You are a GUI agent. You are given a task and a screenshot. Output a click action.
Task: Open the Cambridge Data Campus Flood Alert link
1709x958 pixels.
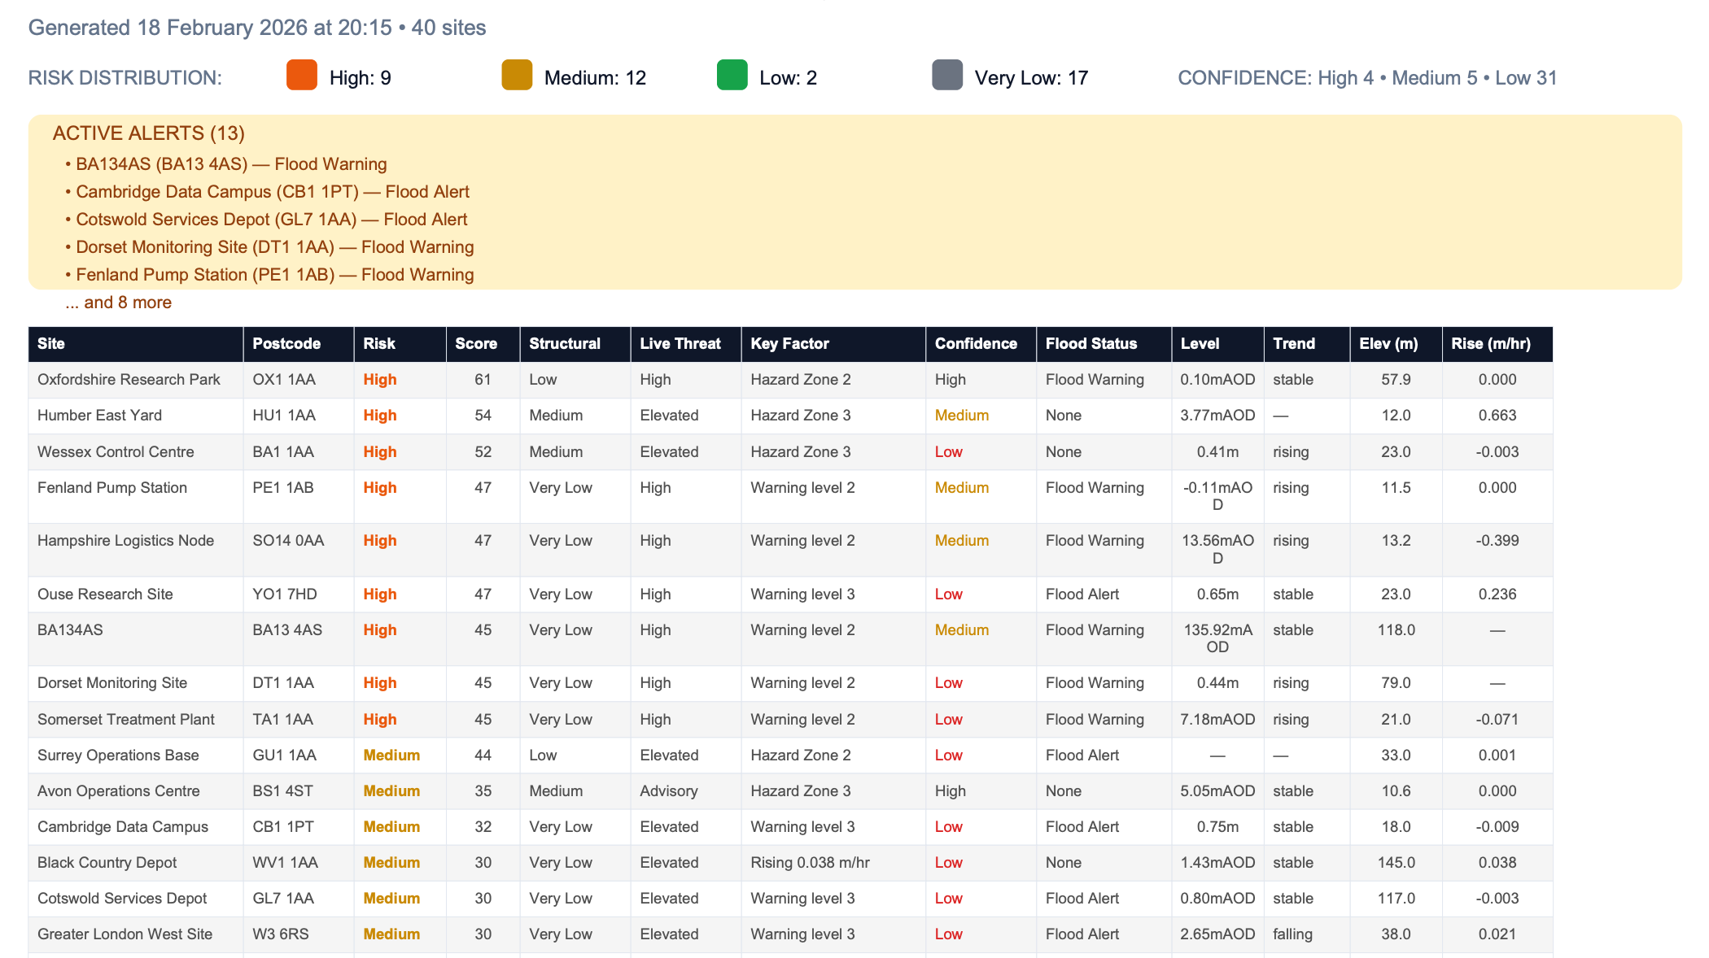pos(273,191)
